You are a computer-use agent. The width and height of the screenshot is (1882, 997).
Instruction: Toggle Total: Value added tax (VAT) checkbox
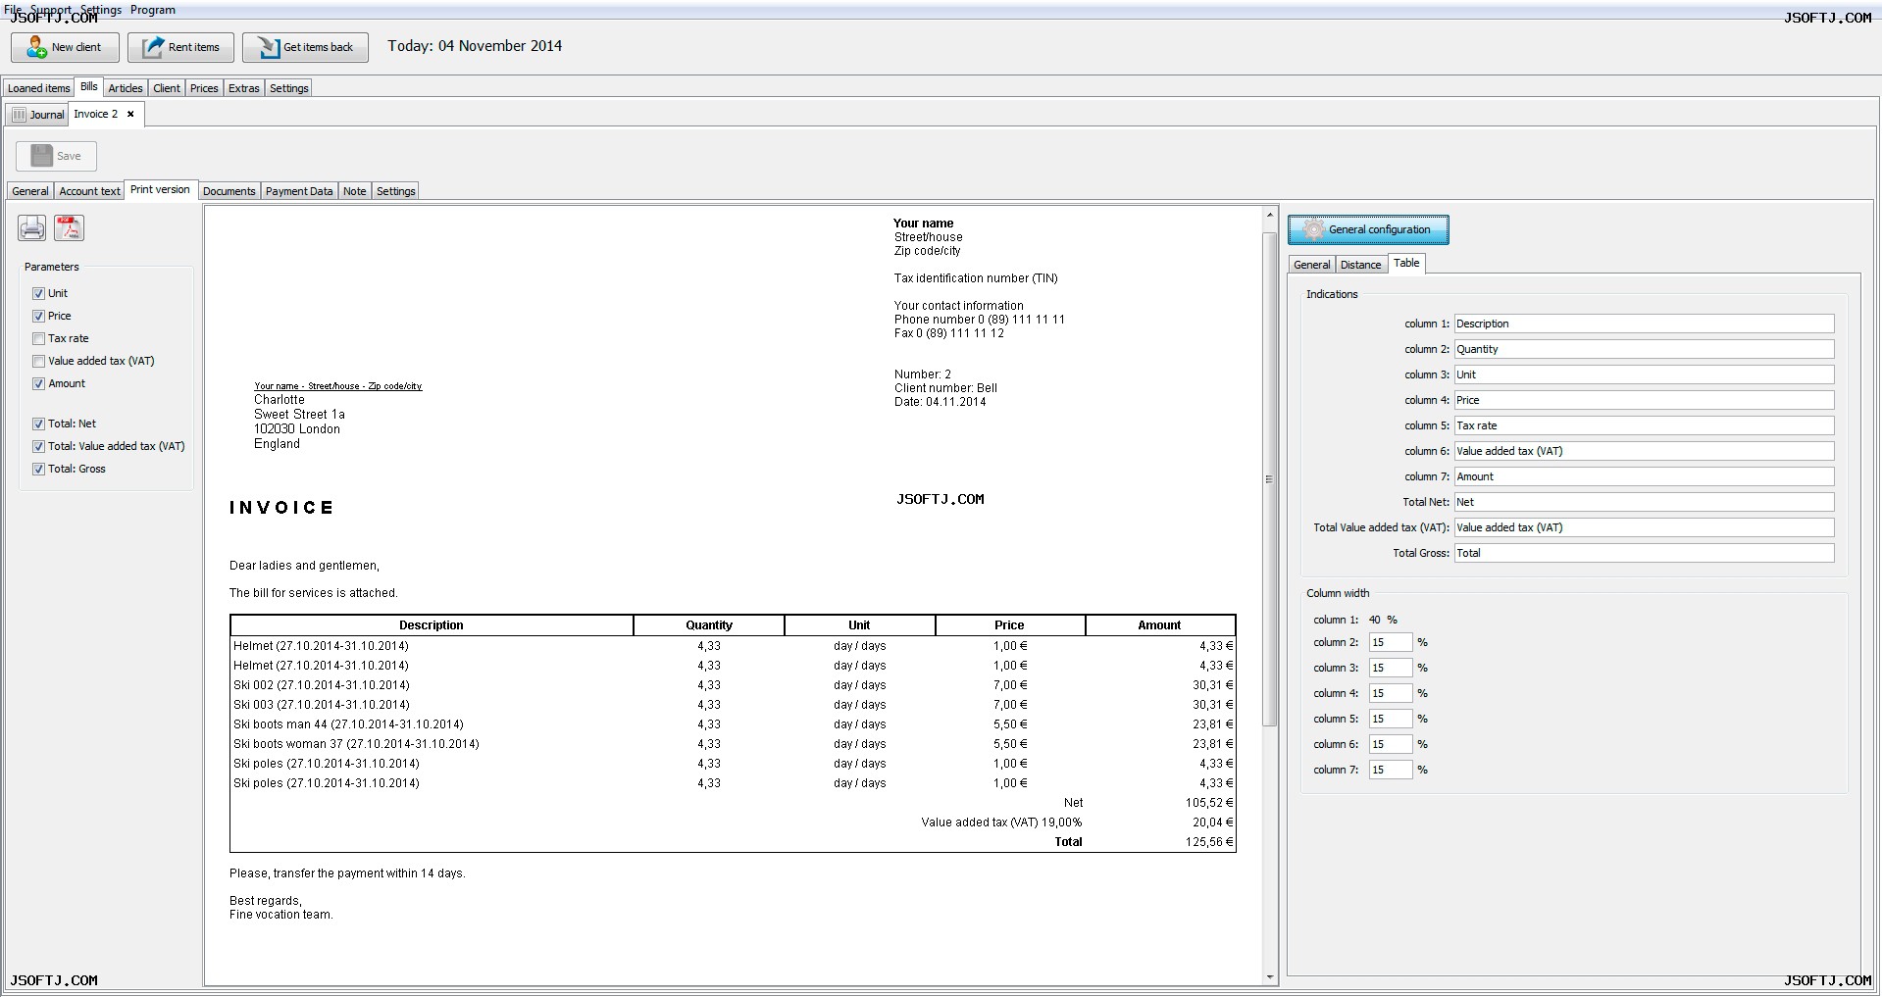[x=39, y=446]
